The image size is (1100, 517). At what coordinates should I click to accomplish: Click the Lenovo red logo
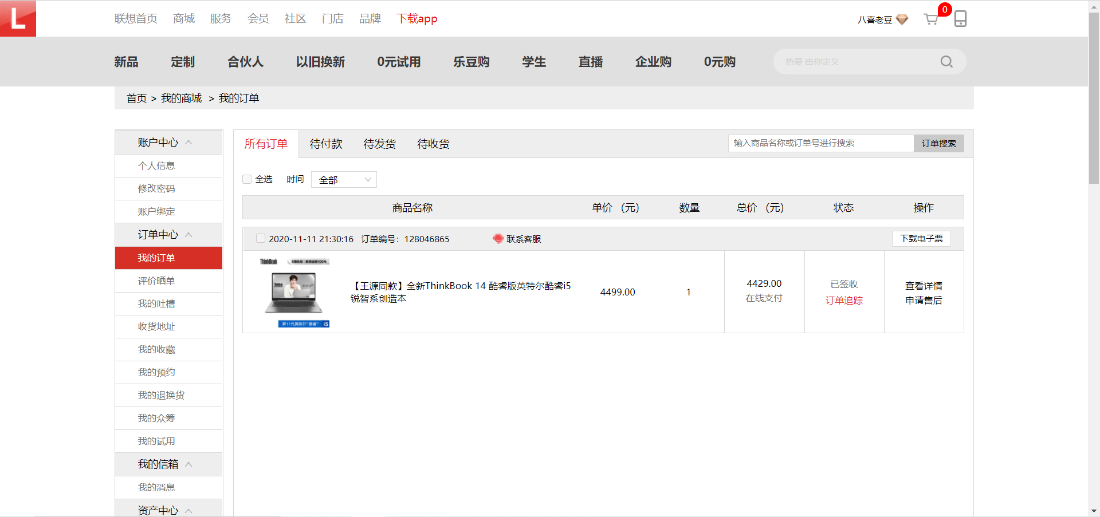coord(18,18)
